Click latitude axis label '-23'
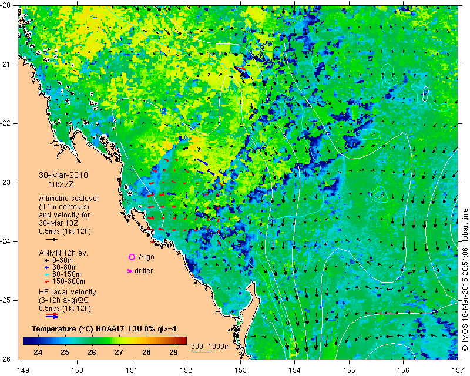Image resolution: width=470 pixels, height=376 pixels. click(6, 183)
